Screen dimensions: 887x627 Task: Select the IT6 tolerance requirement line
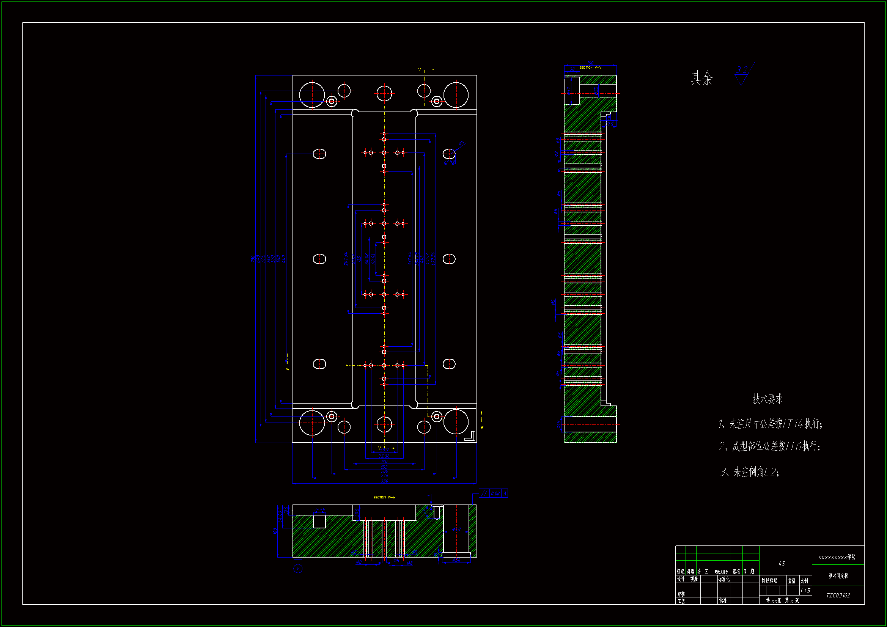(x=769, y=446)
